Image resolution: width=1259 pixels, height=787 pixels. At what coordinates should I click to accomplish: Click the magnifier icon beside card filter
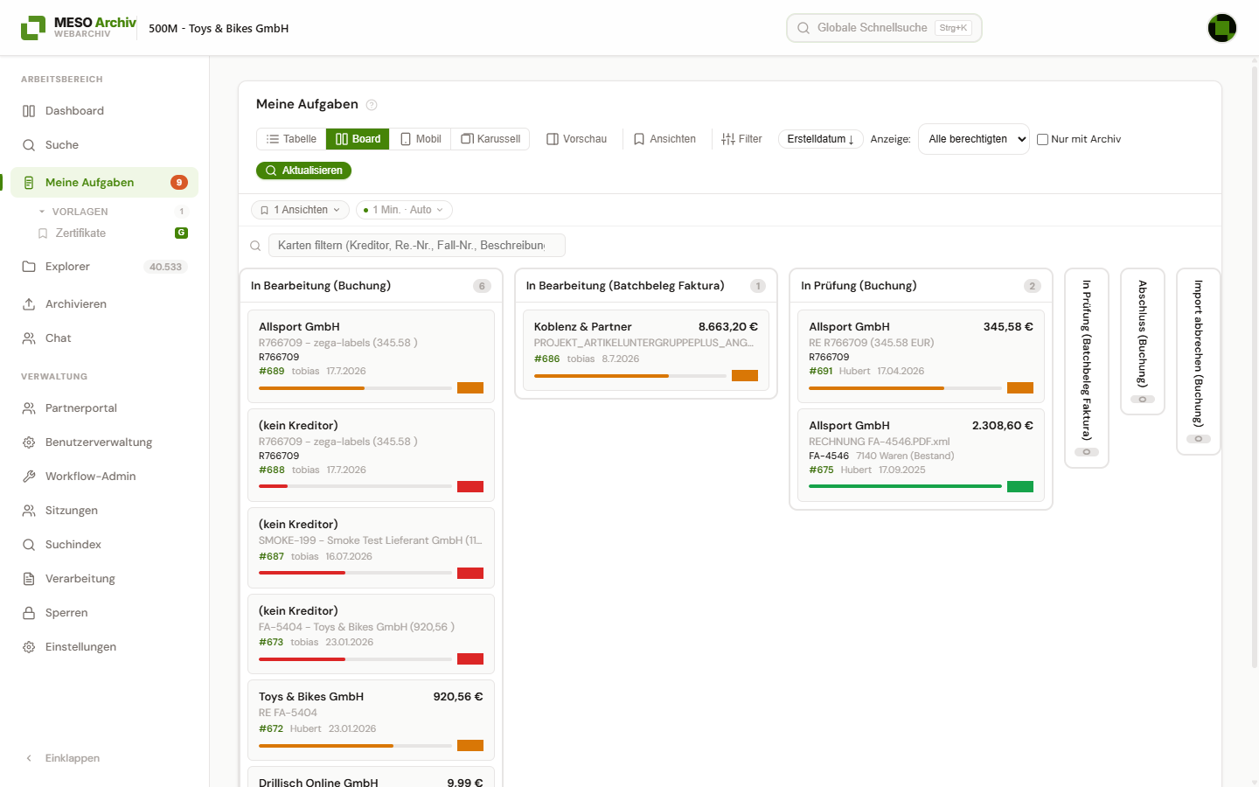tap(255, 246)
